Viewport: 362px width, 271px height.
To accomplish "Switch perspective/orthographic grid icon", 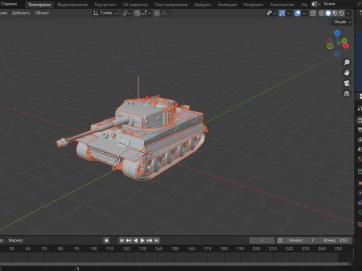I will [347, 93].
